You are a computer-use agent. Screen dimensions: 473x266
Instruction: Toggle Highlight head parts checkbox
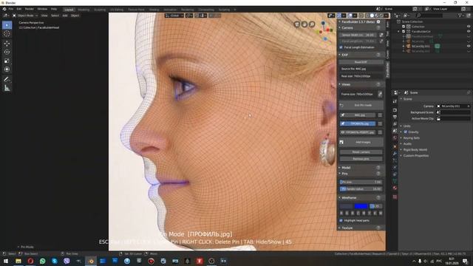pyautogui.click(x=341, y=220)
